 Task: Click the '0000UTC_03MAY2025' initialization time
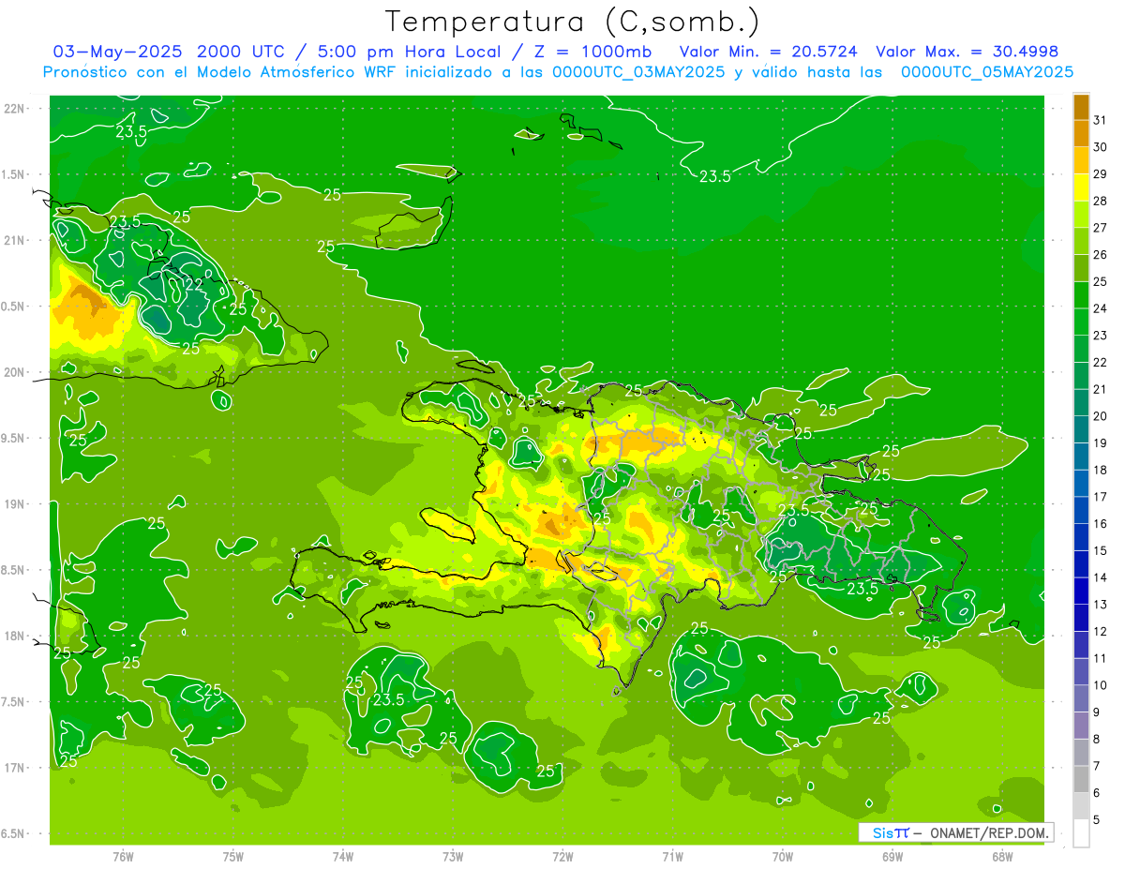(637, 71)
